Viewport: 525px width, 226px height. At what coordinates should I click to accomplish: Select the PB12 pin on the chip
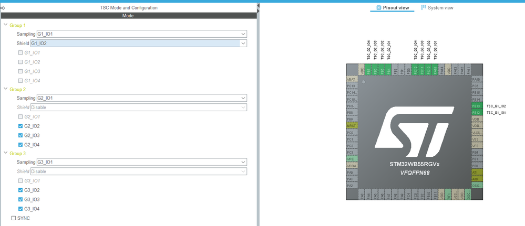(477, 113)
